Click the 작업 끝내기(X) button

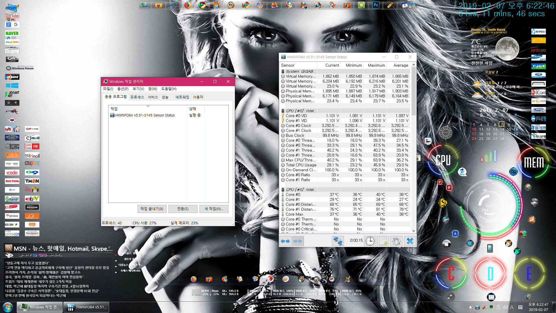point(152,209)
